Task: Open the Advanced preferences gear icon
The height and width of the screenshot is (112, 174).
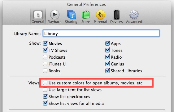Action: tap(134, 15)
